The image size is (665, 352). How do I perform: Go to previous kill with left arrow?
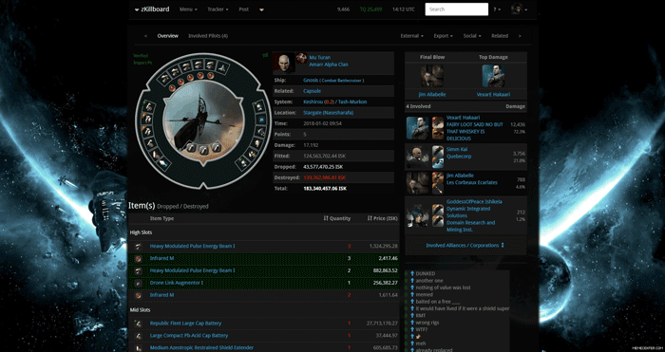click(146, 36)
